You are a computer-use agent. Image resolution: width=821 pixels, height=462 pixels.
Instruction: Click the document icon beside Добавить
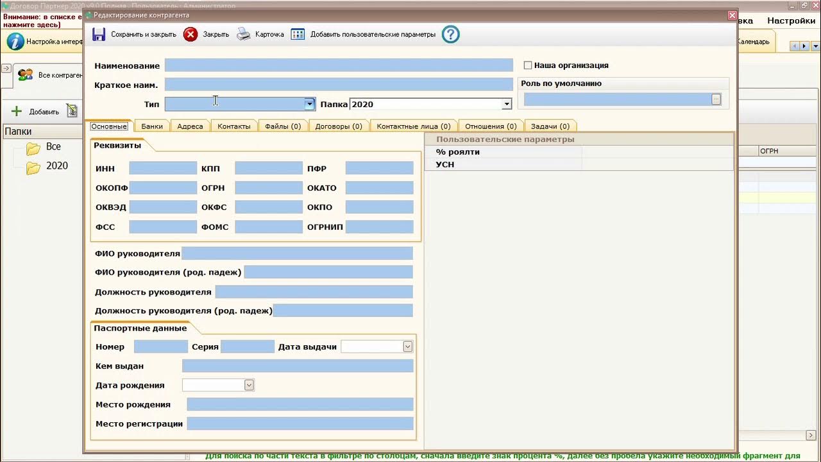pos(72,111)
